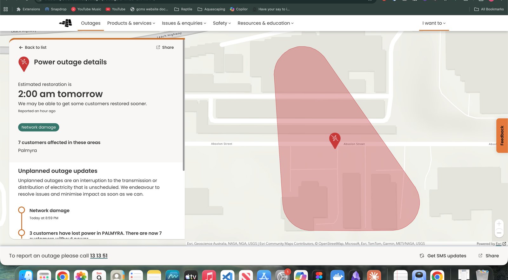Open Figma from the Dock
Viewport: 508px width, 280px height.
click(319, 276)
